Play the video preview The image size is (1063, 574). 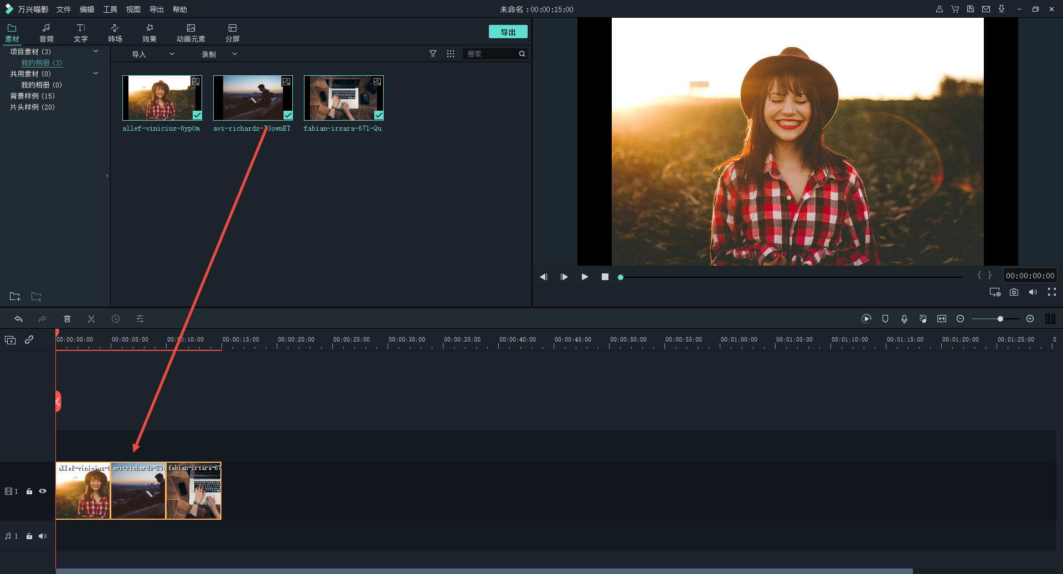click(585, 277)
